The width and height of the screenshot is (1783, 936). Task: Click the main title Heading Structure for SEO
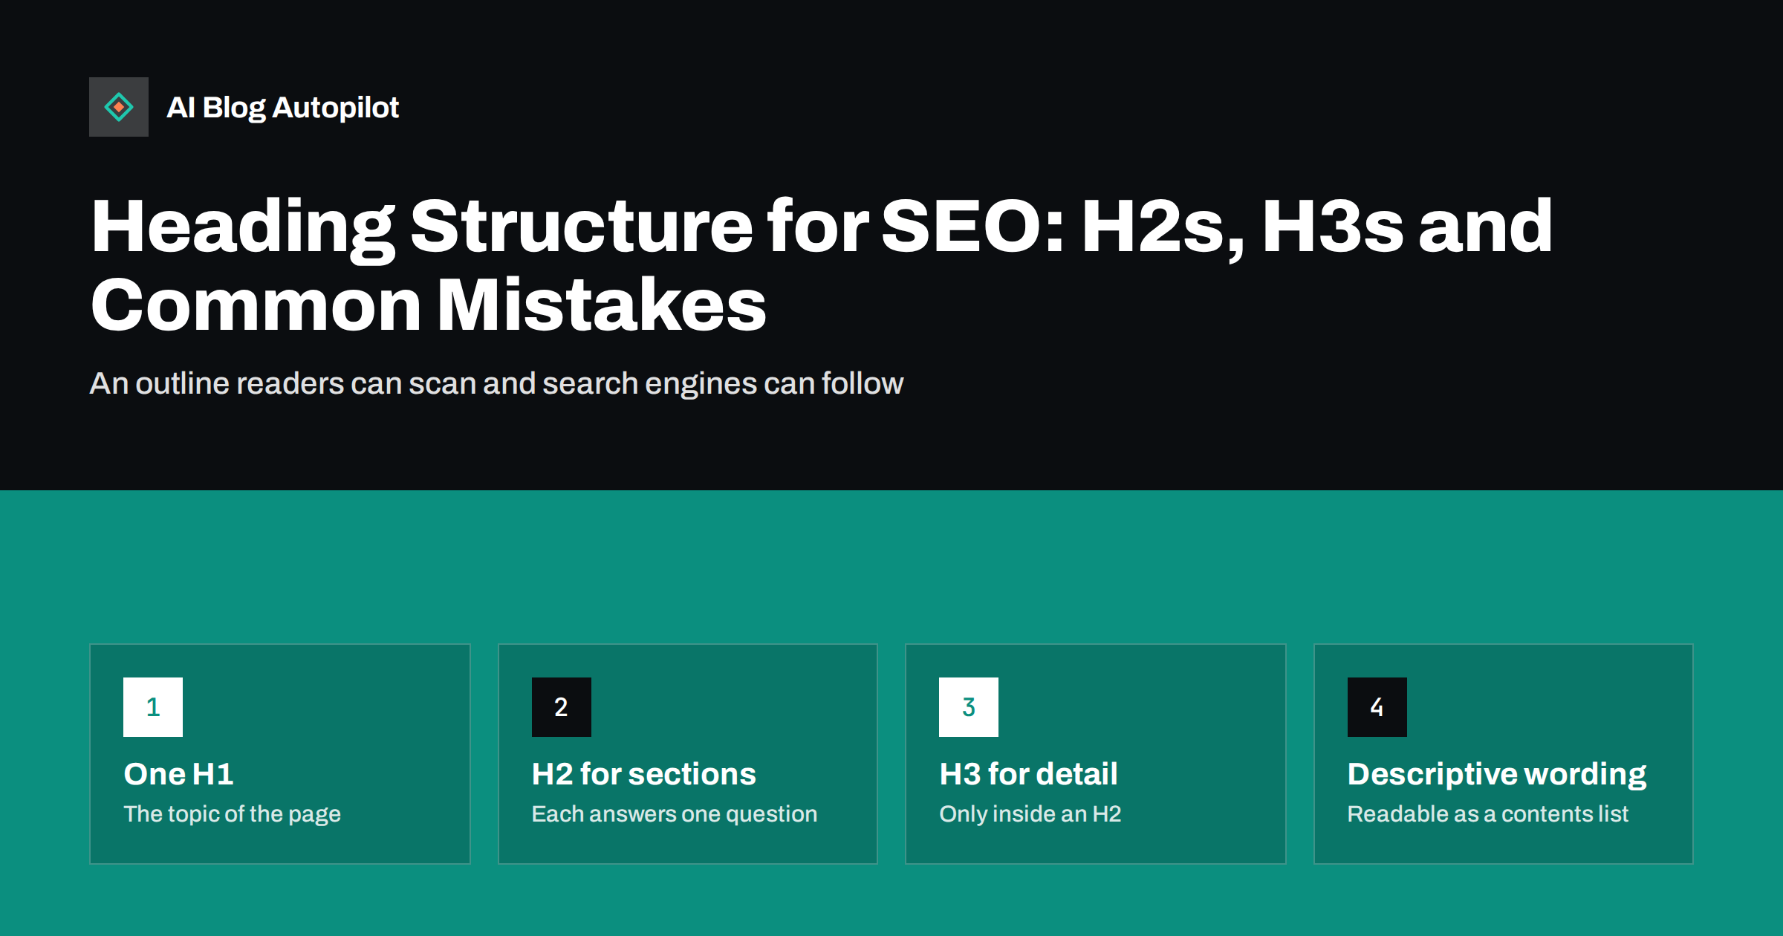[821, 264]
